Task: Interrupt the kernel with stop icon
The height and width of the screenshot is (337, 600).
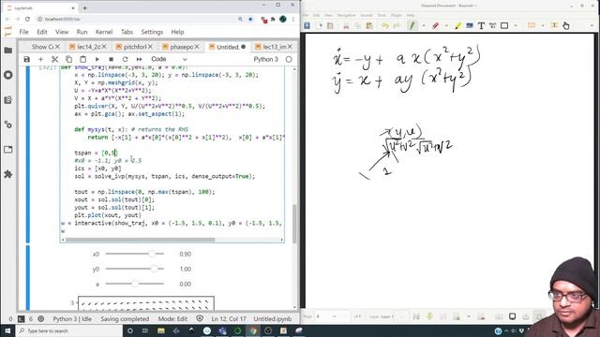Action: click(111, 59)
